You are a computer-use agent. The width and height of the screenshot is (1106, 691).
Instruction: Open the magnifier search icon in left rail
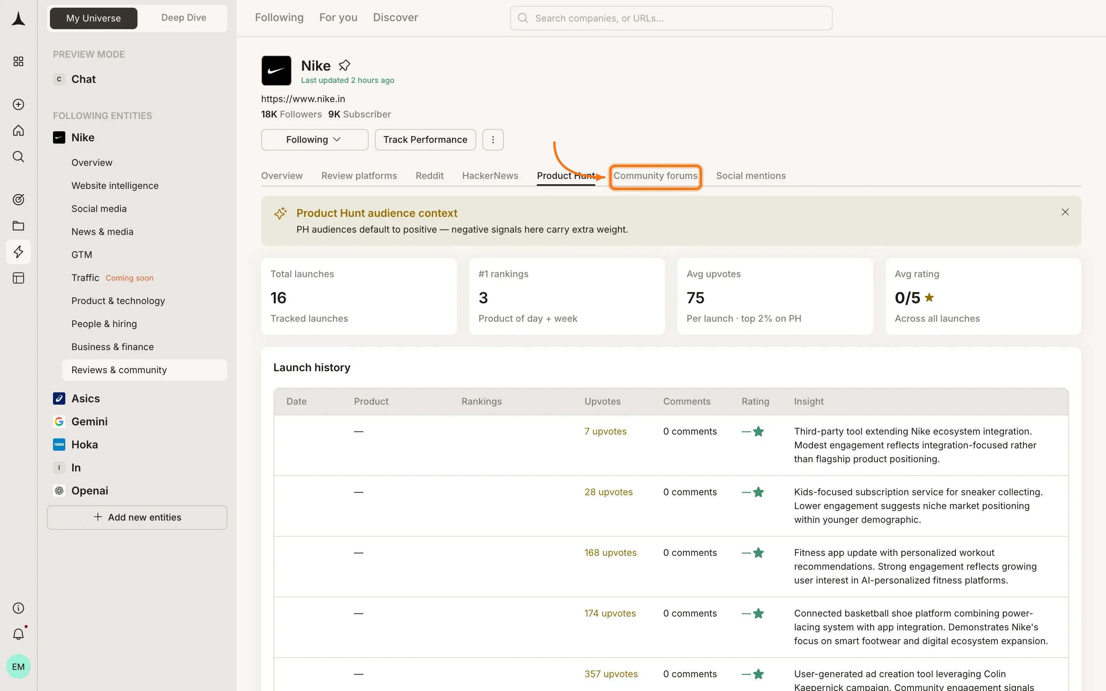18,157
